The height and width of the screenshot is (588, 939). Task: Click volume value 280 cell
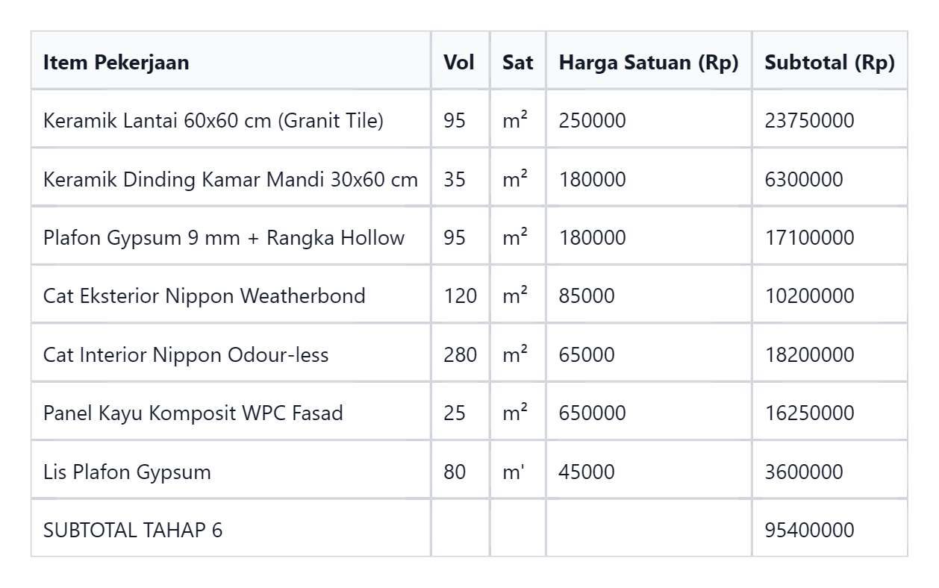tap(460, 354)
